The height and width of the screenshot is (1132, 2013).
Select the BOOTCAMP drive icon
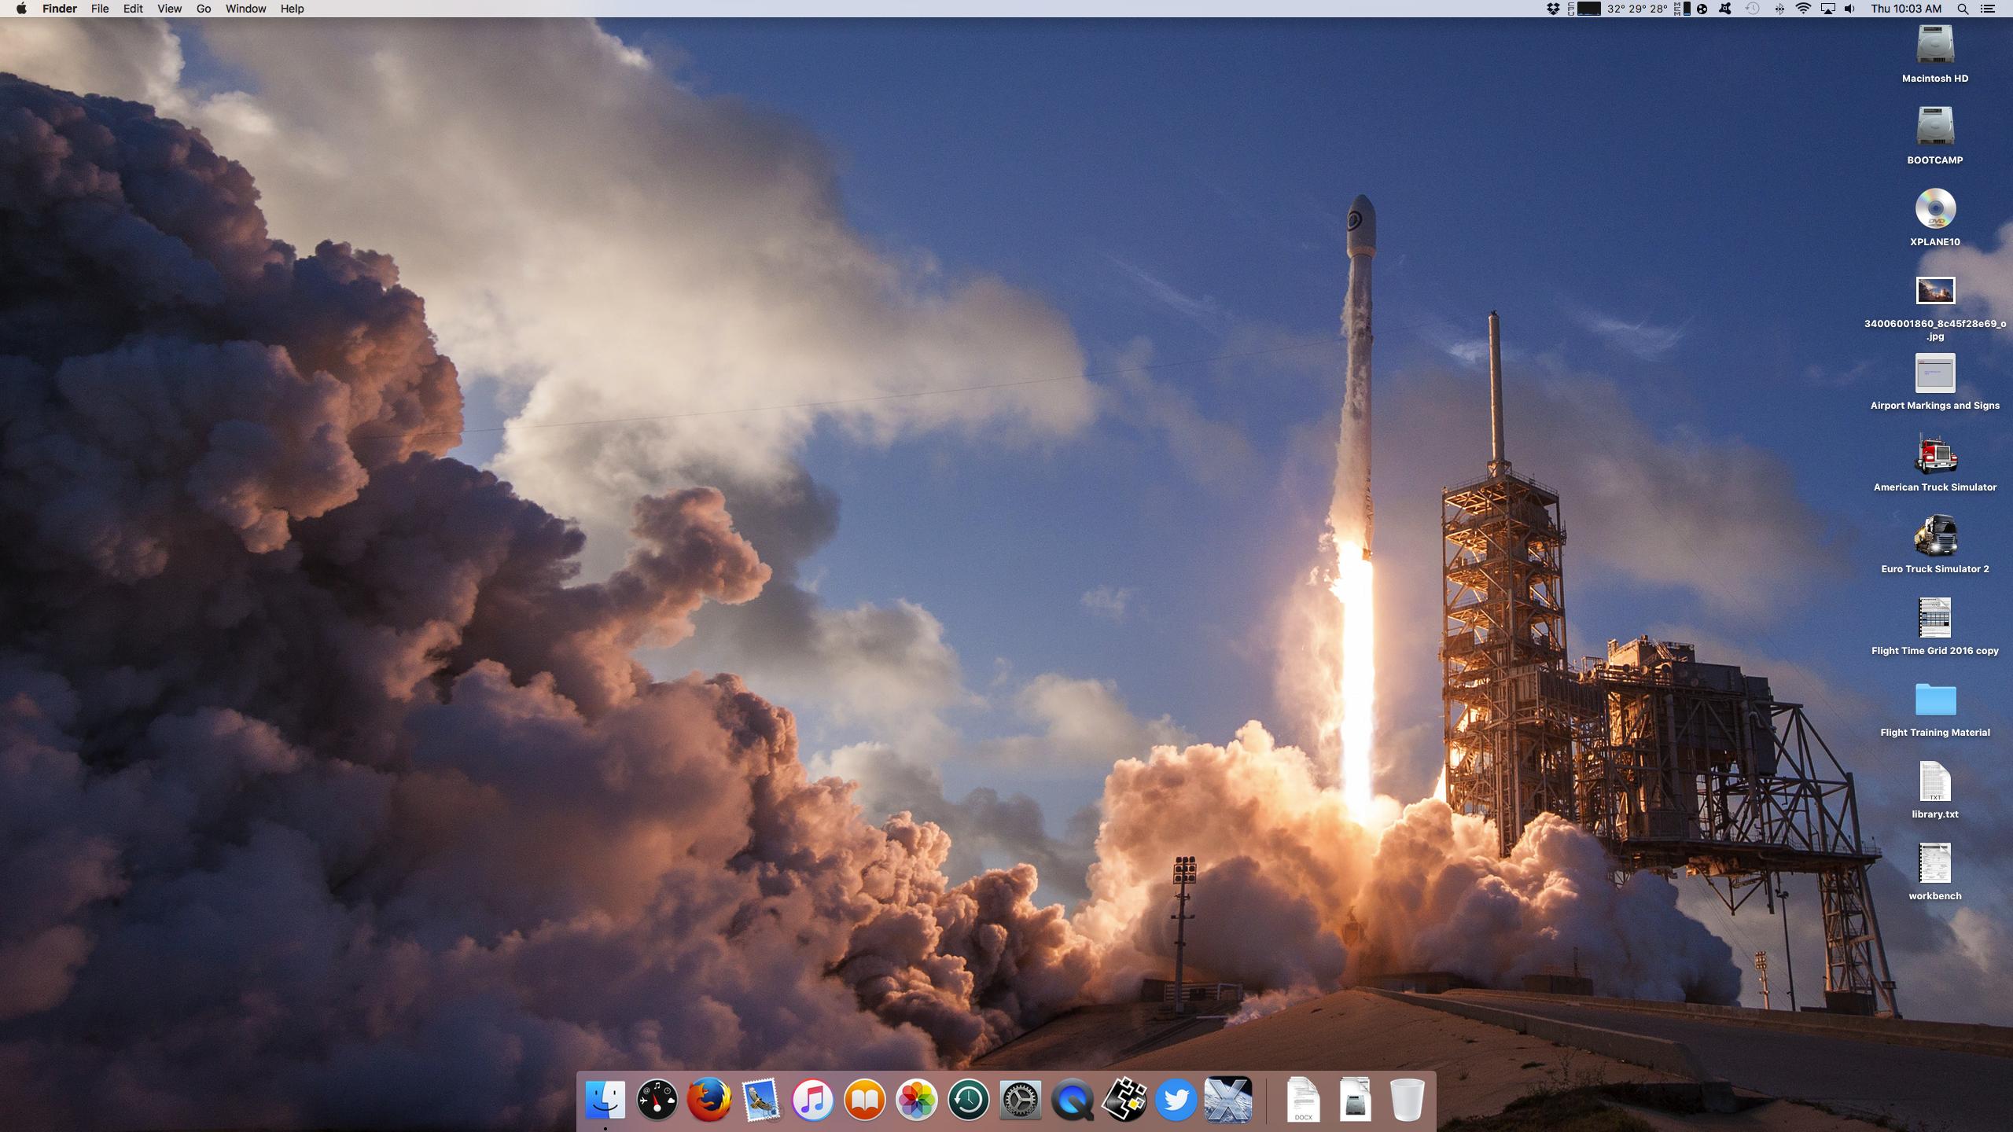coord(1935,126)
